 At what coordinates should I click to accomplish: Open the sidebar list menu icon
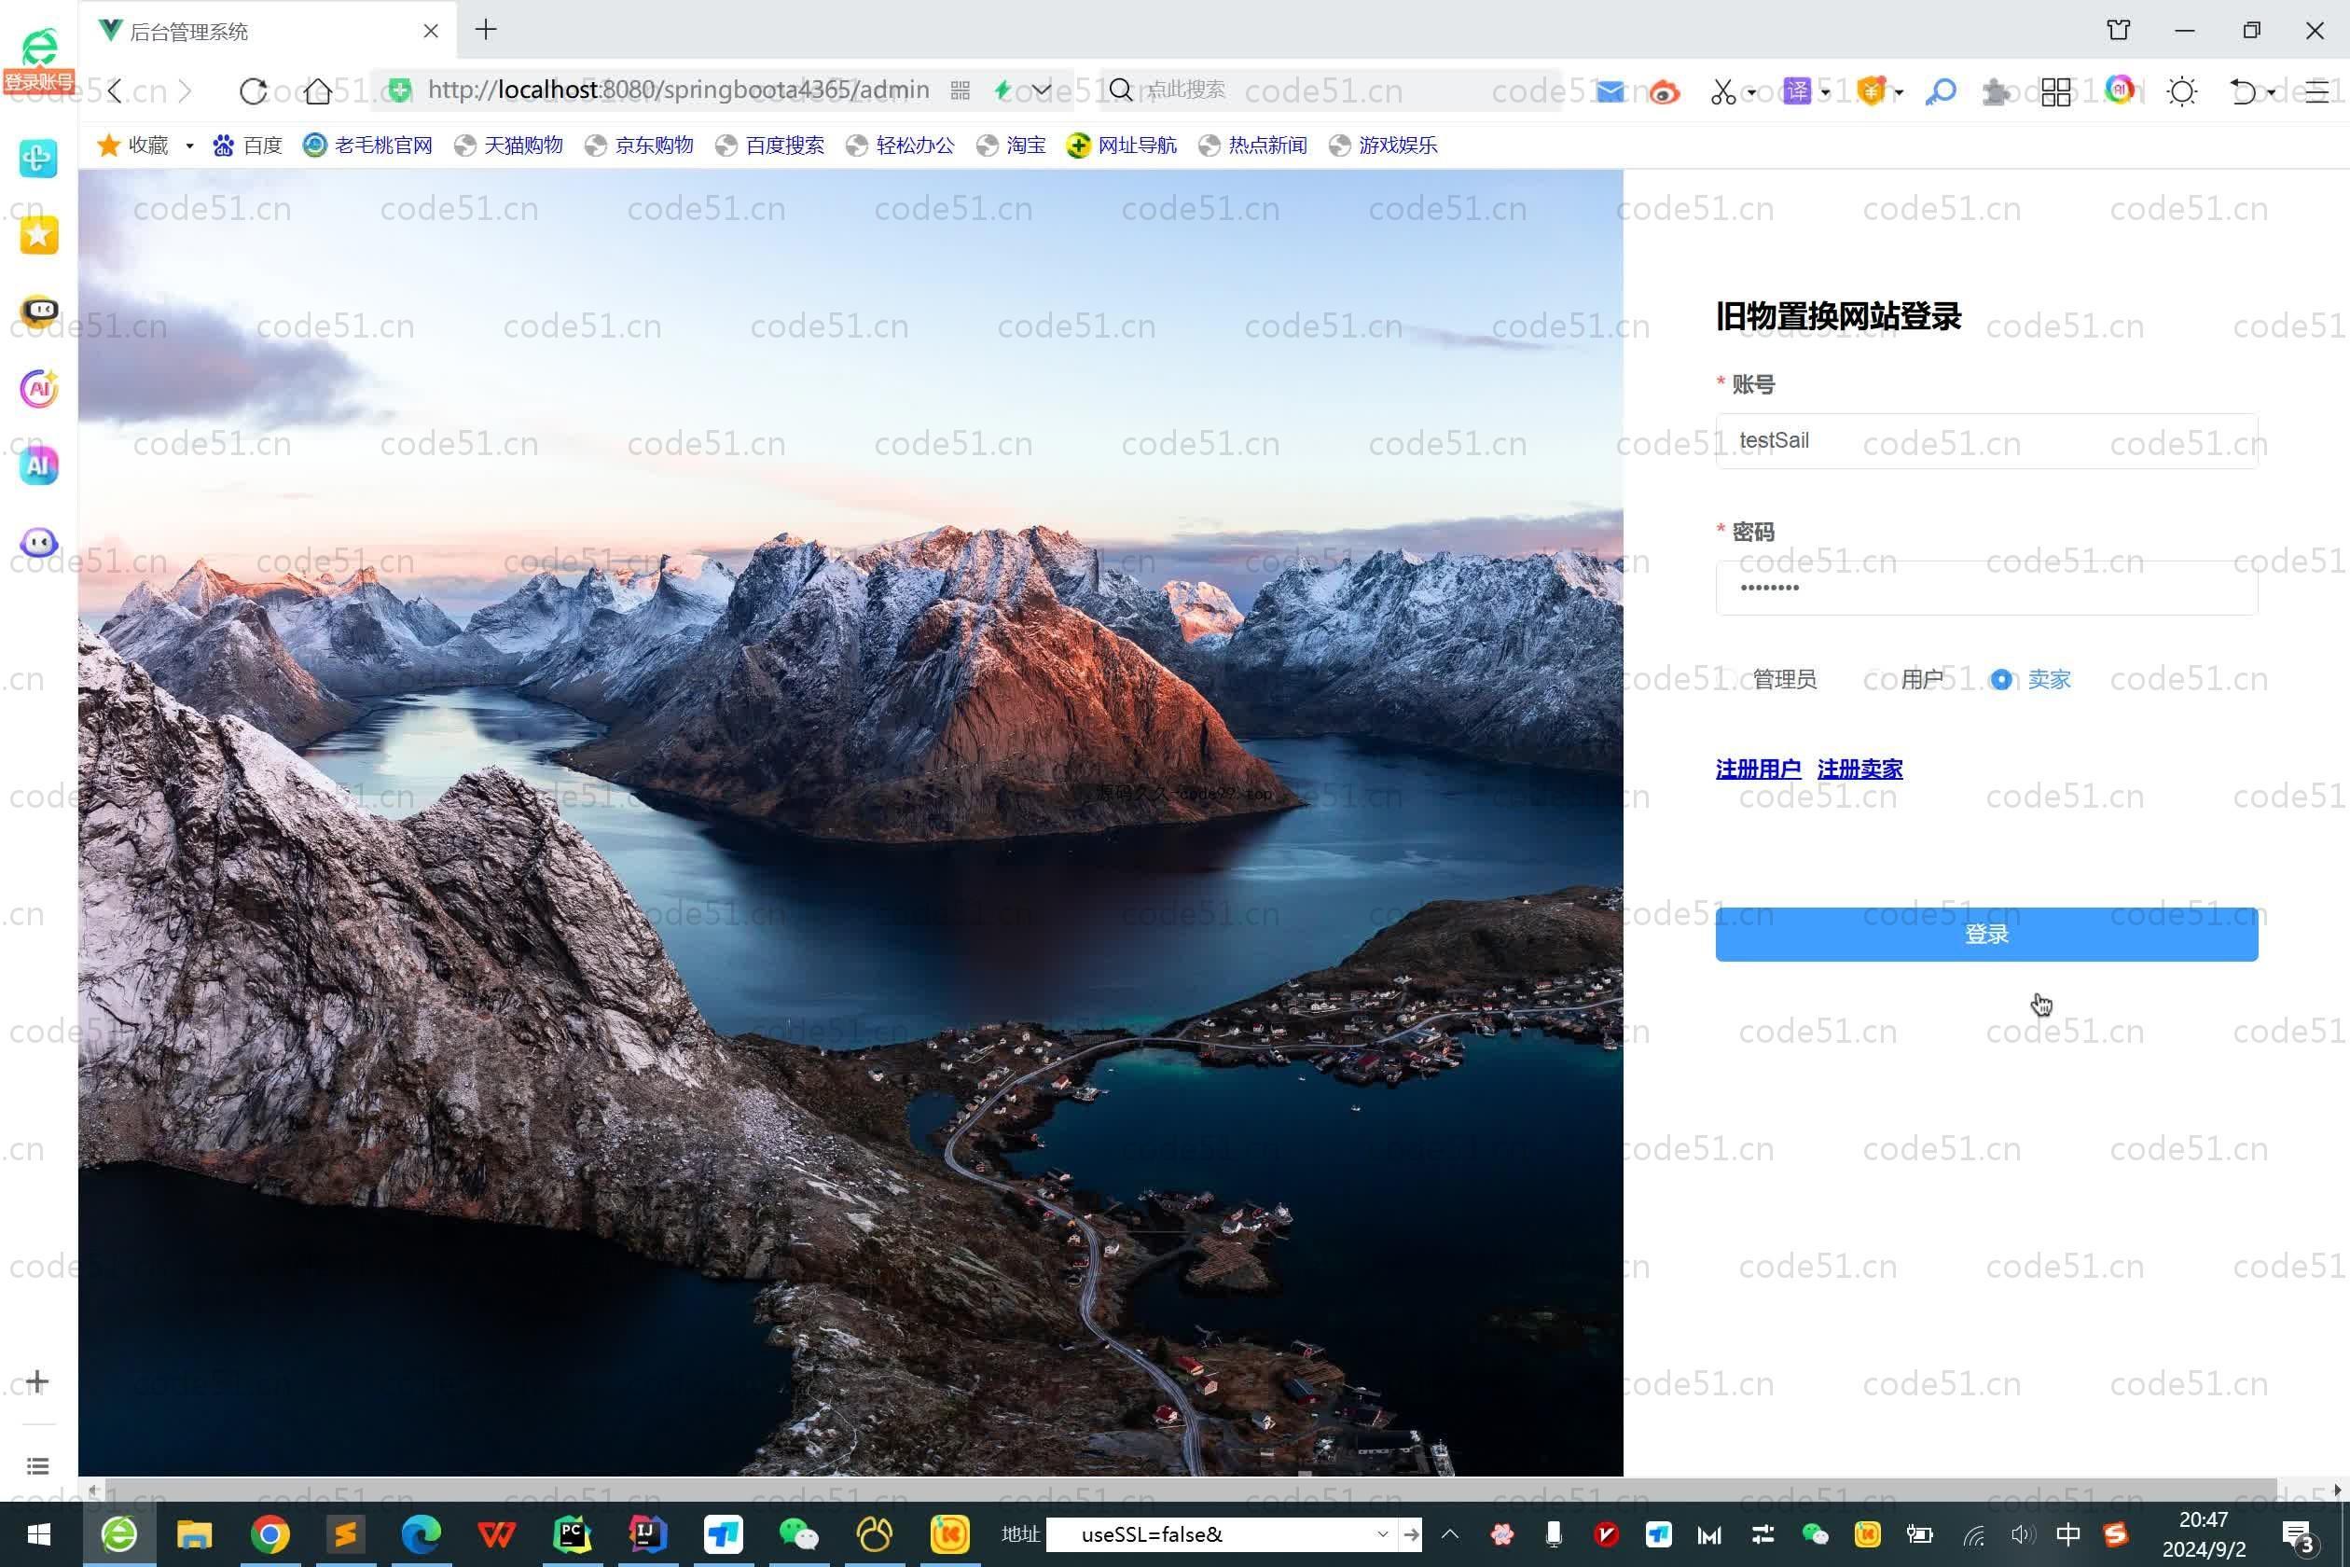click(x=37, y=1466)
